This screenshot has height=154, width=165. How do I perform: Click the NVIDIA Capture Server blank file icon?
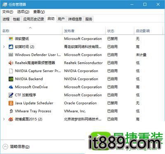11,71
